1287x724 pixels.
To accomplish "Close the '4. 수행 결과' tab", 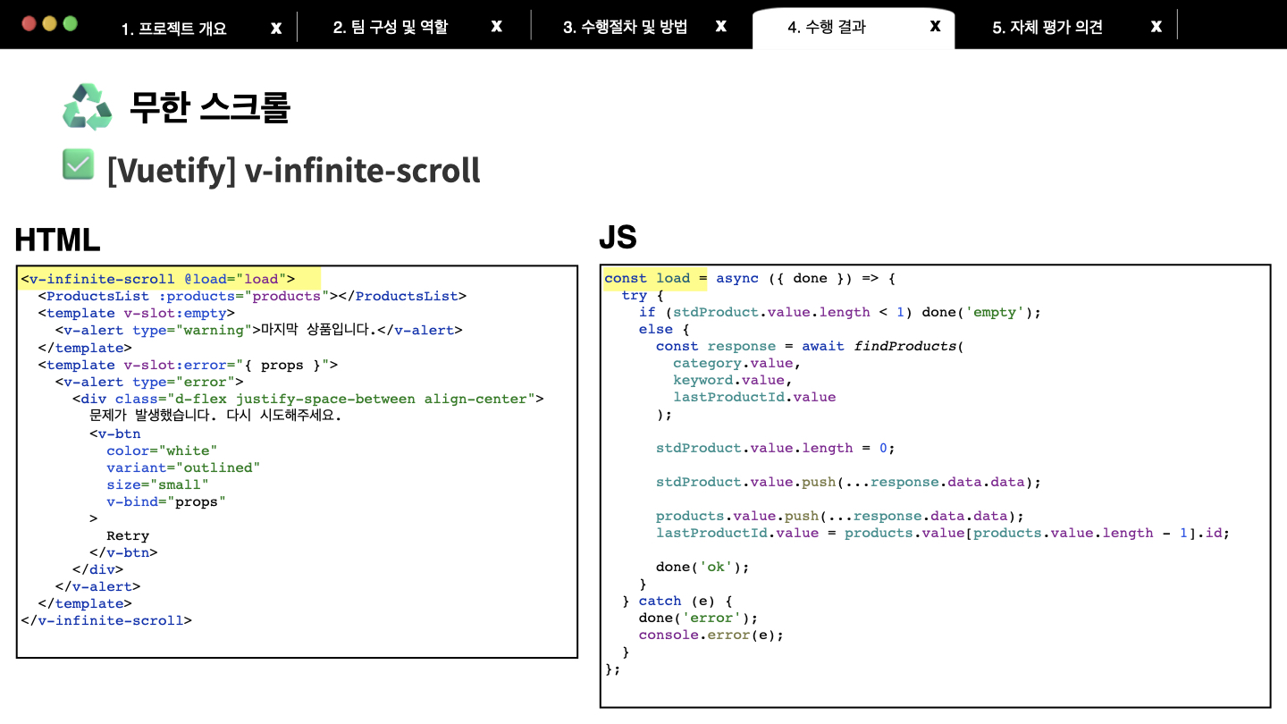I will (x=936, y=26).
